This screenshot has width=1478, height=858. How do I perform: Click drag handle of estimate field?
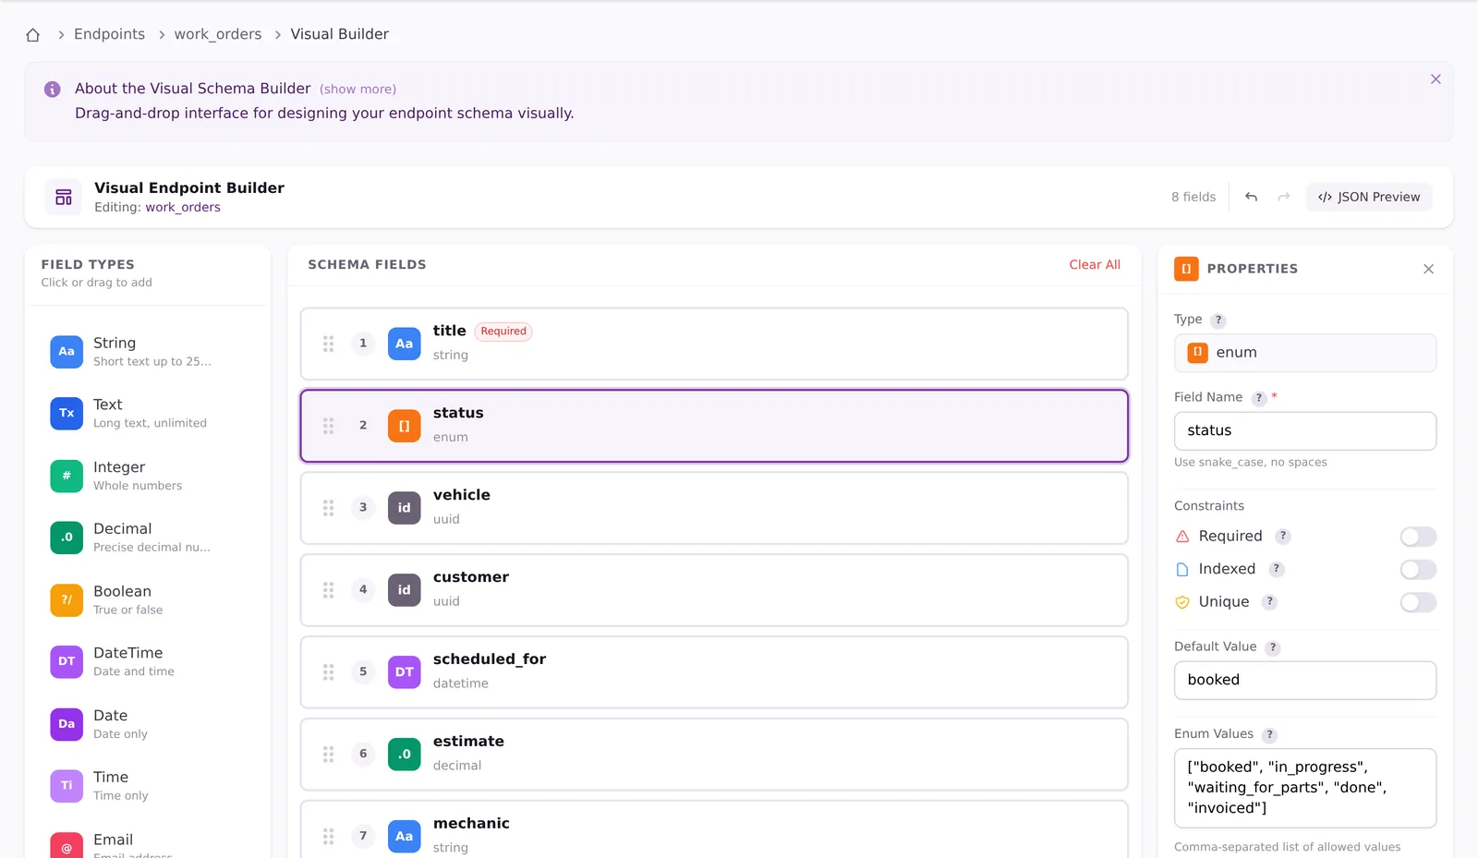pyautogui.click(x=328, y=755)
